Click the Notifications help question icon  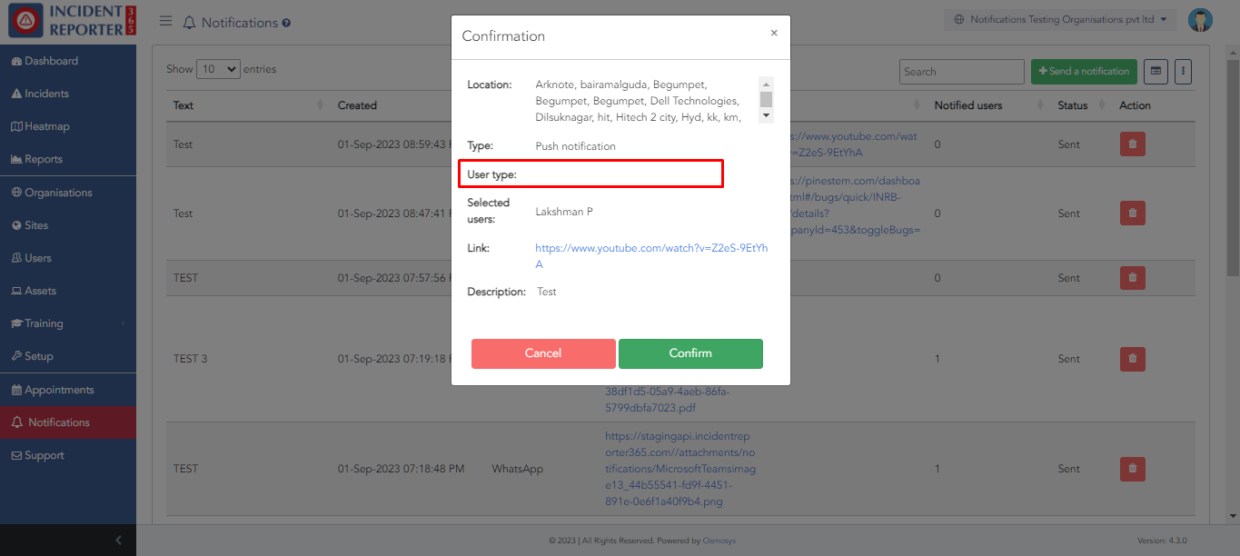286,23
